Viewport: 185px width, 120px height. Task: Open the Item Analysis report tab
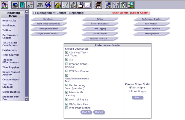click(151, 24)
